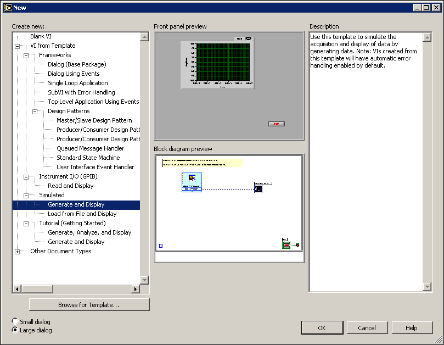444x345 pixels.
Task: Choose Standard State Machine template
Action: pyautogui.click(x=87, y=158)
